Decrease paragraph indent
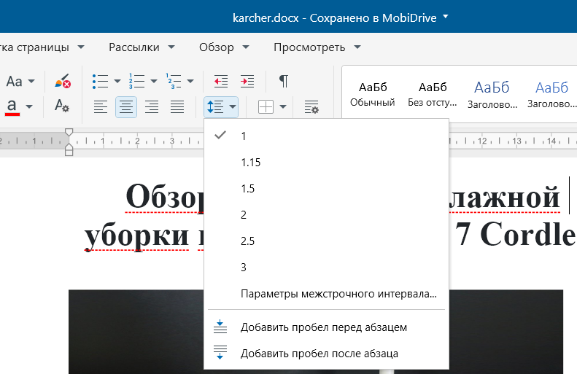This screenshot has height=374, width=577. coord(221,81)
